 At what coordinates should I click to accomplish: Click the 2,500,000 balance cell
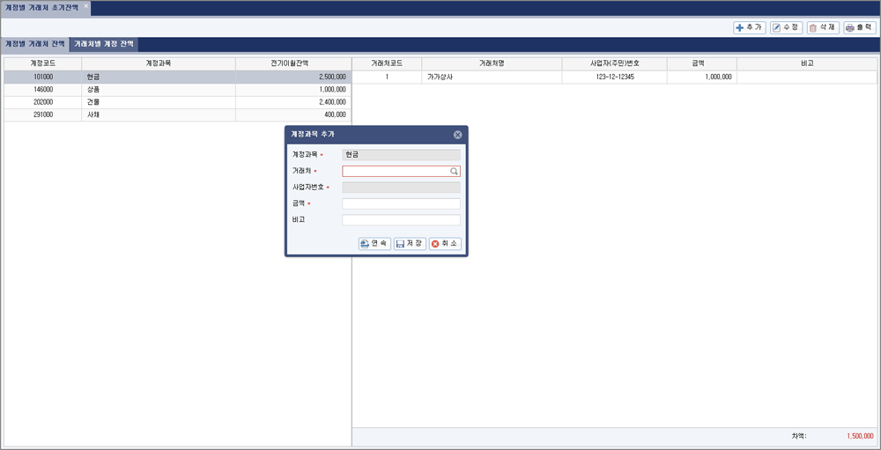pos(293,77)
